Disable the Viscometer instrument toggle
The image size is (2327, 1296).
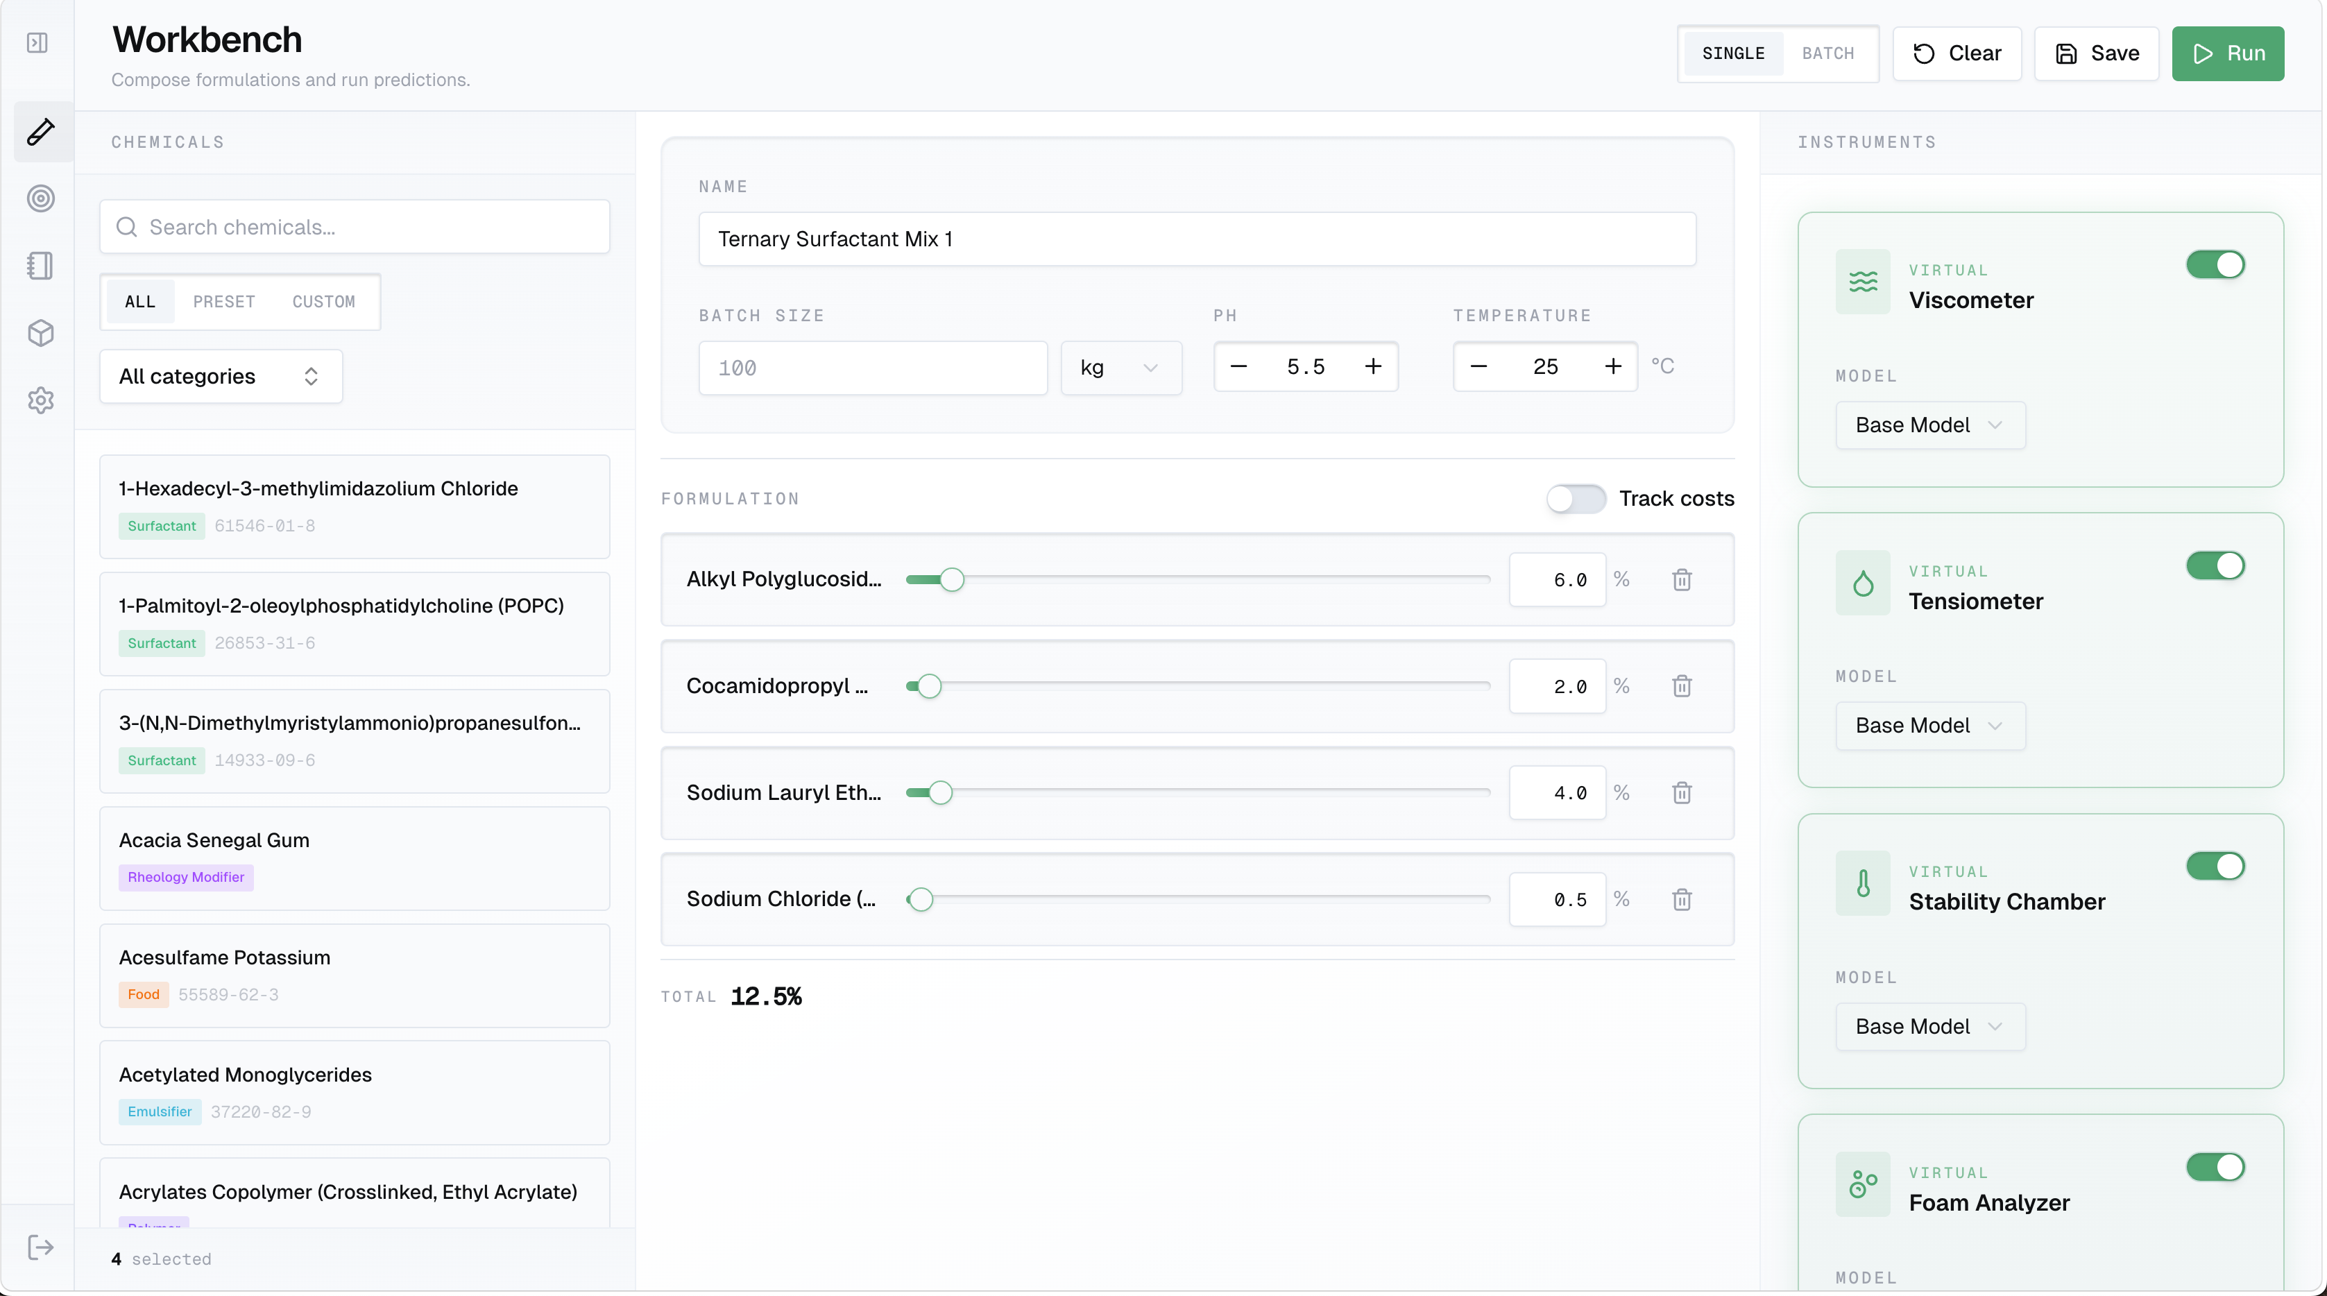pyautogui.click(x=2215, y=264)
